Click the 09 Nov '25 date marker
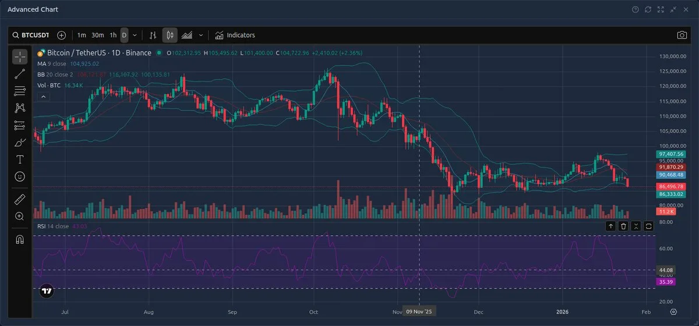Image resolution: width=699 pixels, height=326 pixels. pos(420,311)
